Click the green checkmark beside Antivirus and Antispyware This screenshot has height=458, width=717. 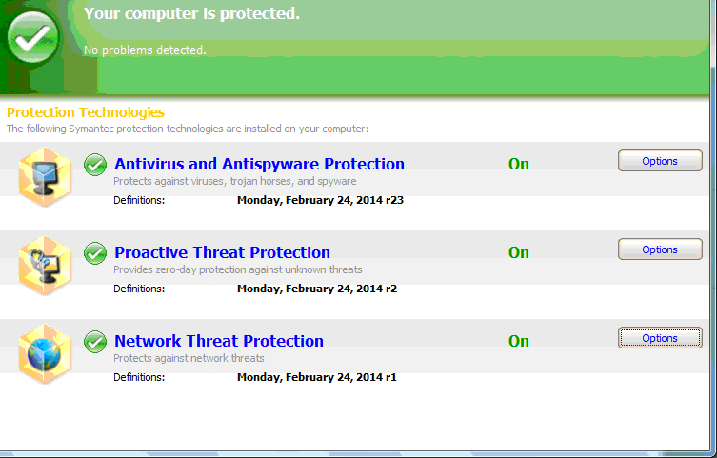pos(95,165)
